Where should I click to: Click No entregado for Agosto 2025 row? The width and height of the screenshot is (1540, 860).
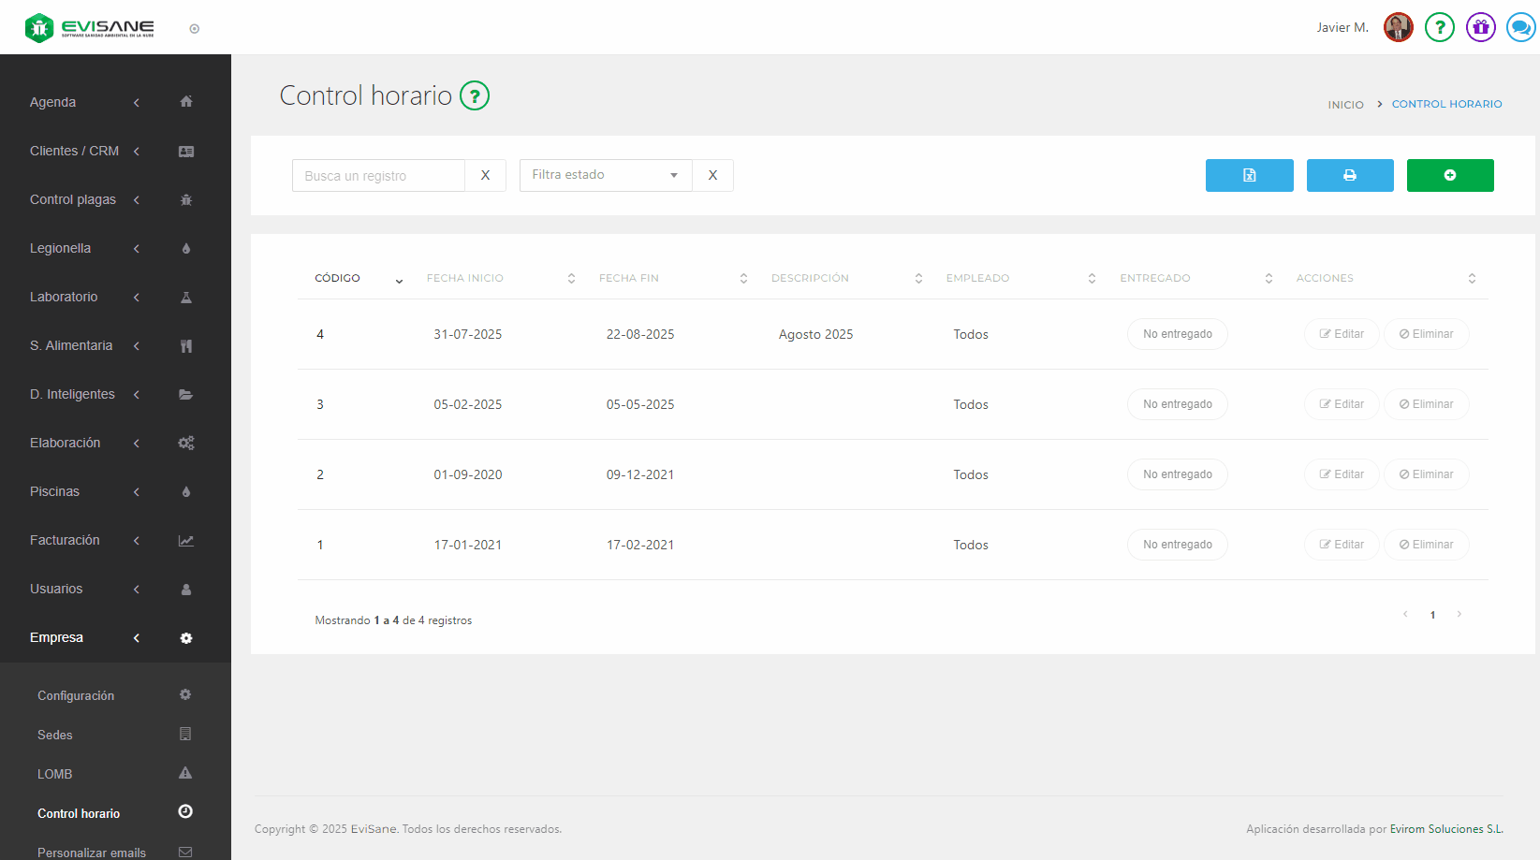coord(1178,334)
